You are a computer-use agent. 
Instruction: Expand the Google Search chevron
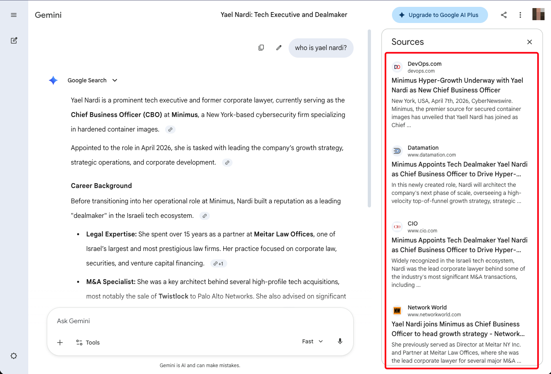point(115,80)
